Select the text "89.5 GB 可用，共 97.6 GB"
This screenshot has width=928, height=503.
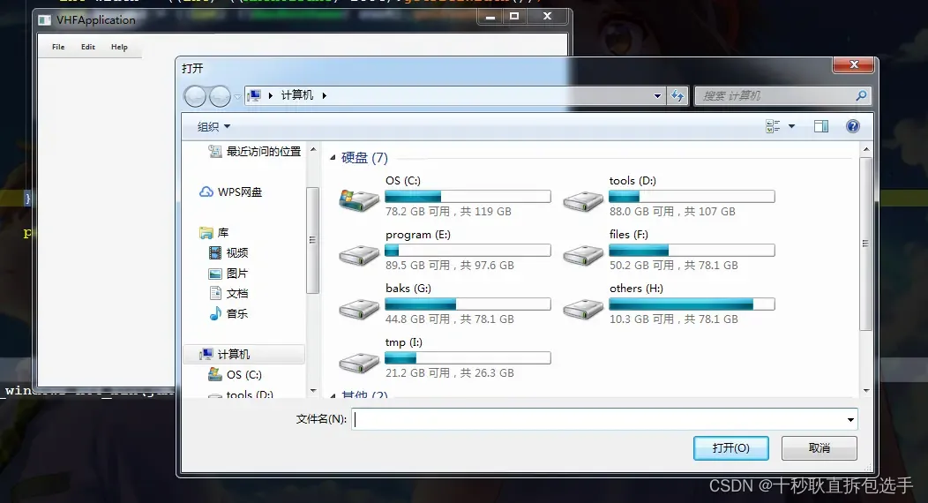point(449,265)
